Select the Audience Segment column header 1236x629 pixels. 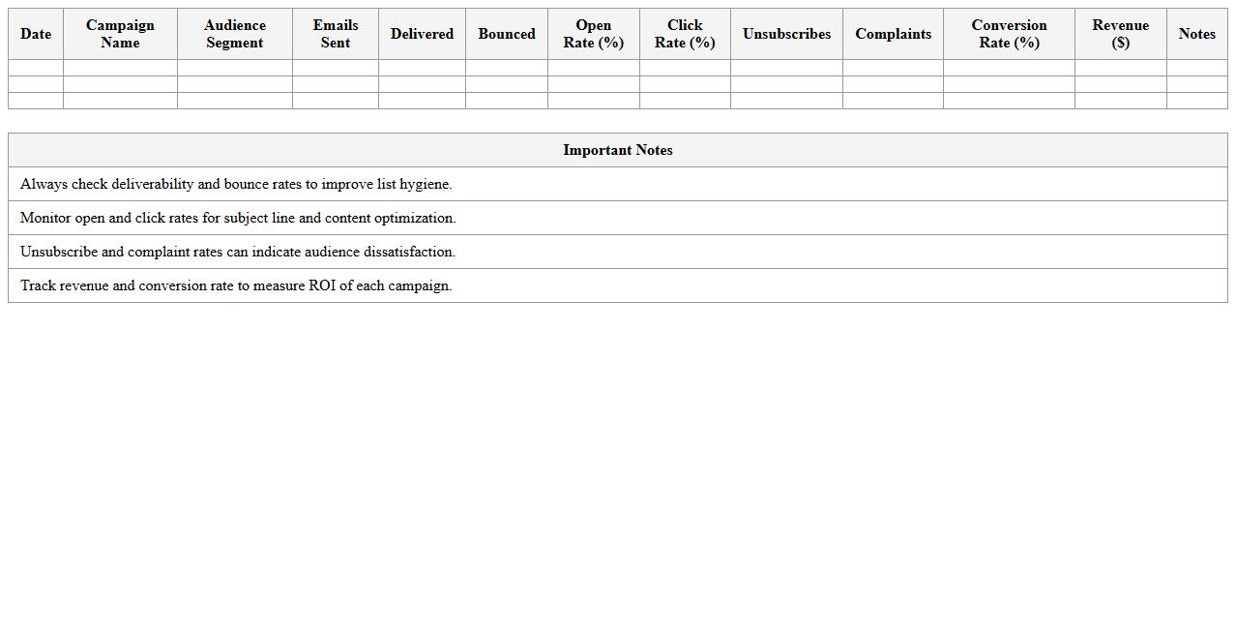(x=234, y=34)
